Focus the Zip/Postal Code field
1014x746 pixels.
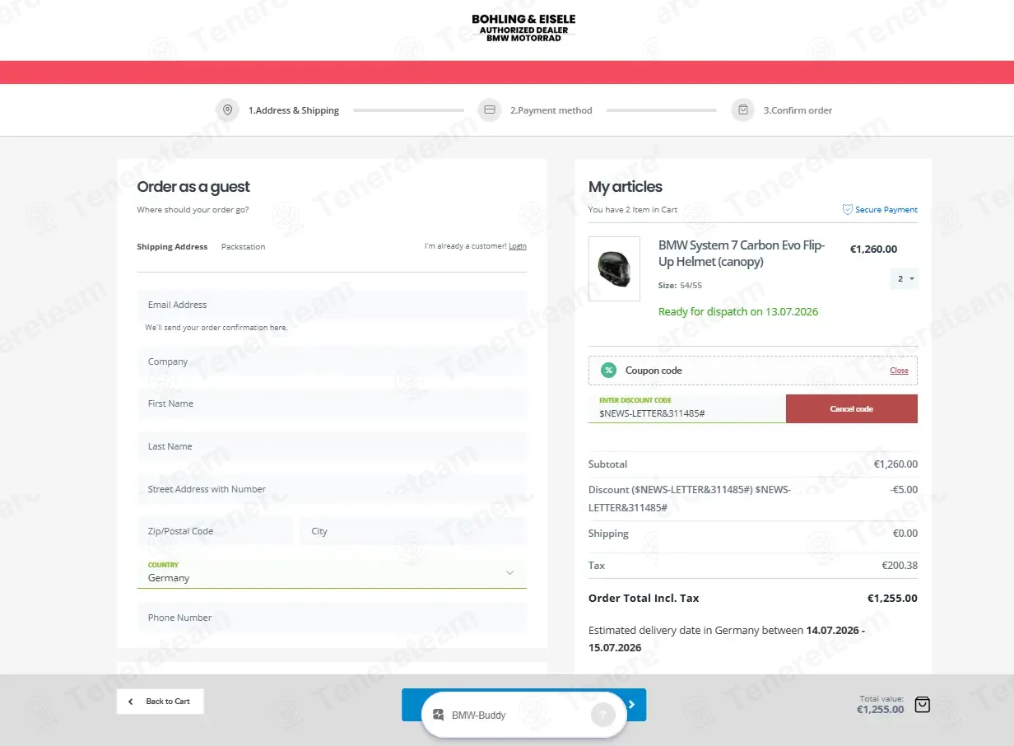tap(215, 531)
